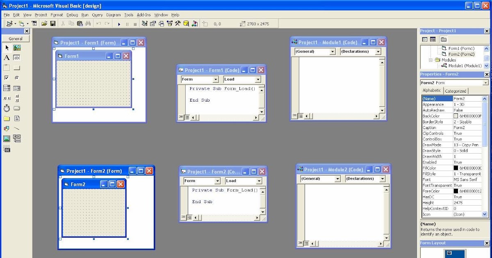Collapse the Modules folder in project tree
Image resolution: width=492 pixels, height=258 pixels.
coord(431,60)
